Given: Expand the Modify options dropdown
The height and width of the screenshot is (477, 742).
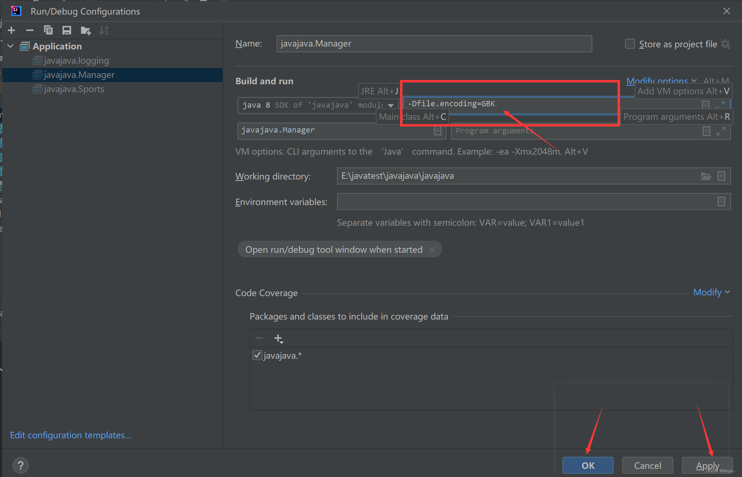Looking at the screenshot, I should 659,81.
